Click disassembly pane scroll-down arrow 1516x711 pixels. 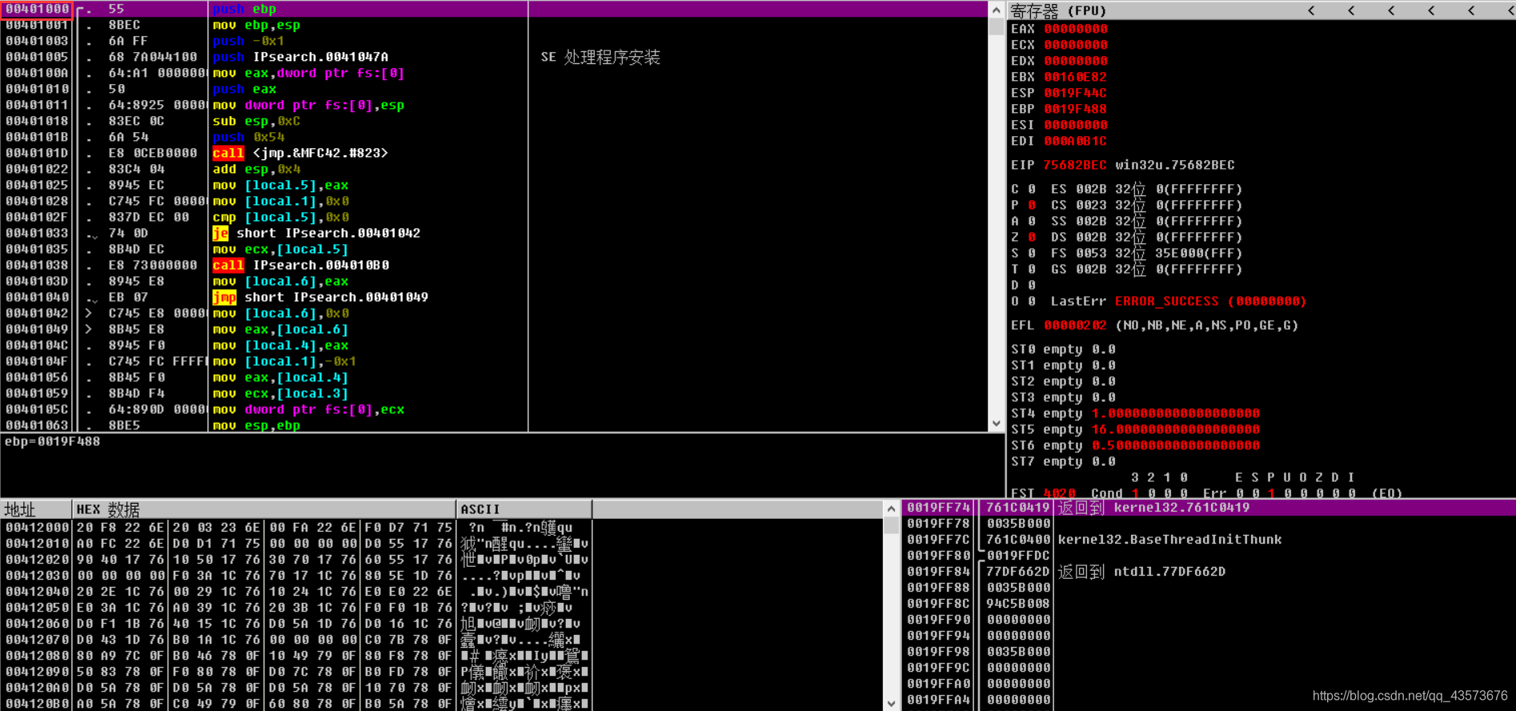pyautogui.click(x=997, y=424)
